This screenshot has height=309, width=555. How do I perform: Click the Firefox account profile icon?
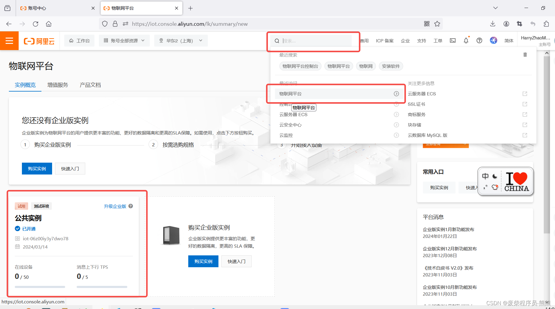click(506, 24)
